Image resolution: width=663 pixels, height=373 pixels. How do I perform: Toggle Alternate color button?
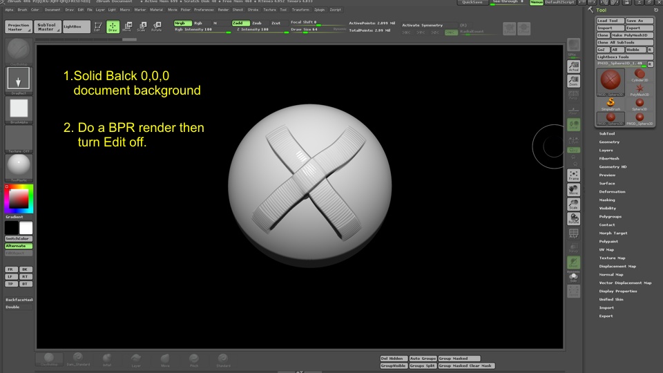pos(19,246)
